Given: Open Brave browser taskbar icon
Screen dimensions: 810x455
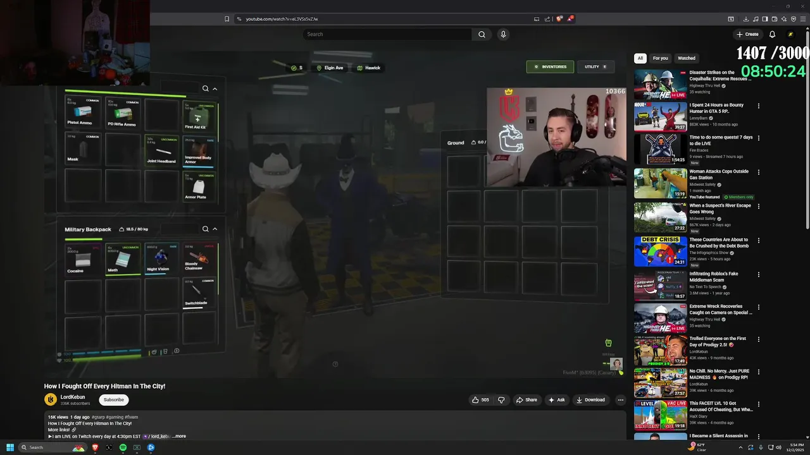Looking at the screenshot, I should [x=96, y=447].
